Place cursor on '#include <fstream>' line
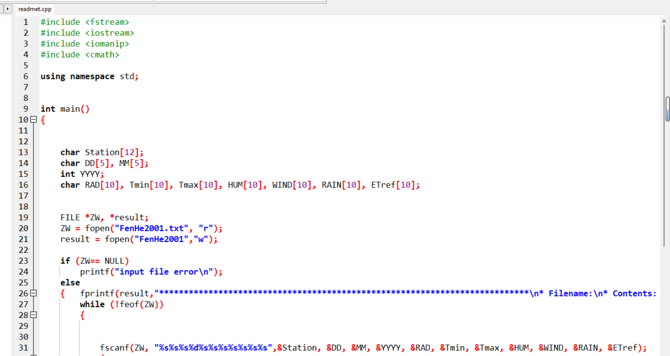The image size is (670, 356). 85,22
